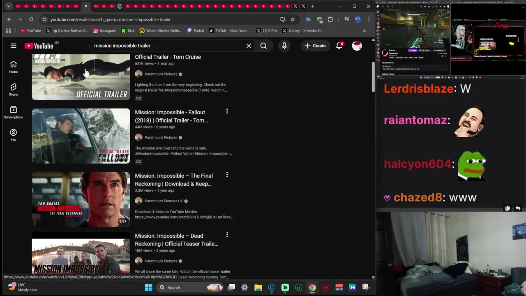526x296 pixels.
Task: Click the chat overlay back arrow icon
Action: coord(518,208)
